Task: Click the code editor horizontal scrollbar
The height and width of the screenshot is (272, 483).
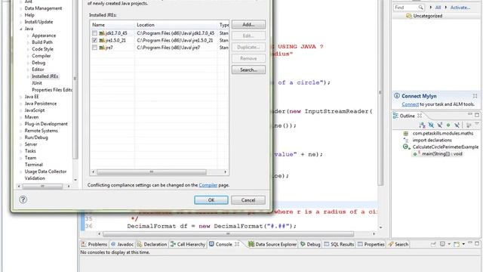Action: pos(228,233)
